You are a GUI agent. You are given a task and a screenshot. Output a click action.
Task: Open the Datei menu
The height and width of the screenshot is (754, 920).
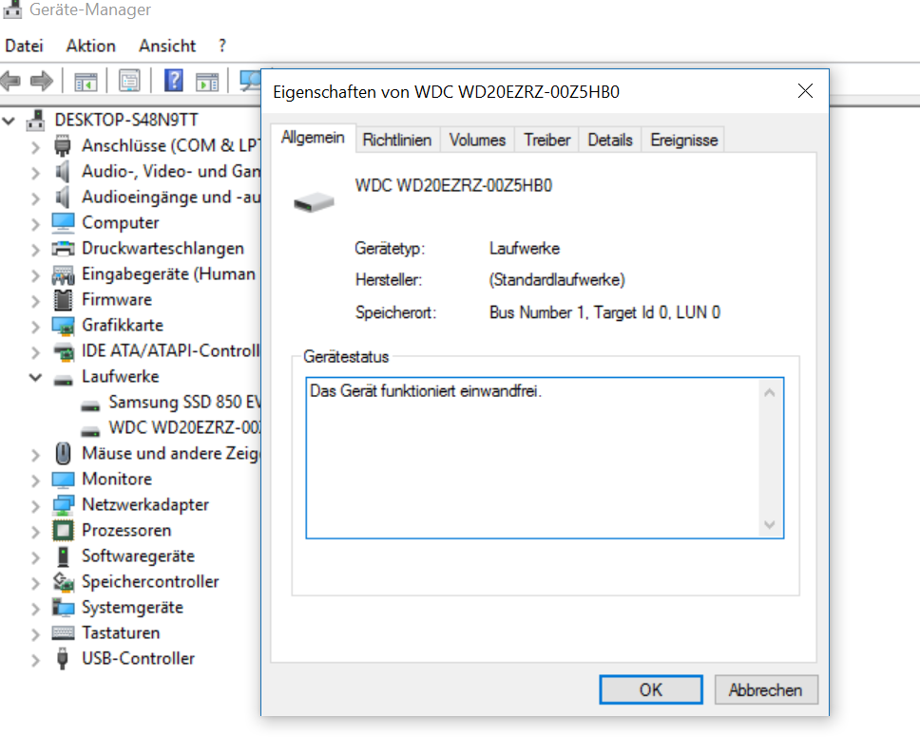[24, 46]
